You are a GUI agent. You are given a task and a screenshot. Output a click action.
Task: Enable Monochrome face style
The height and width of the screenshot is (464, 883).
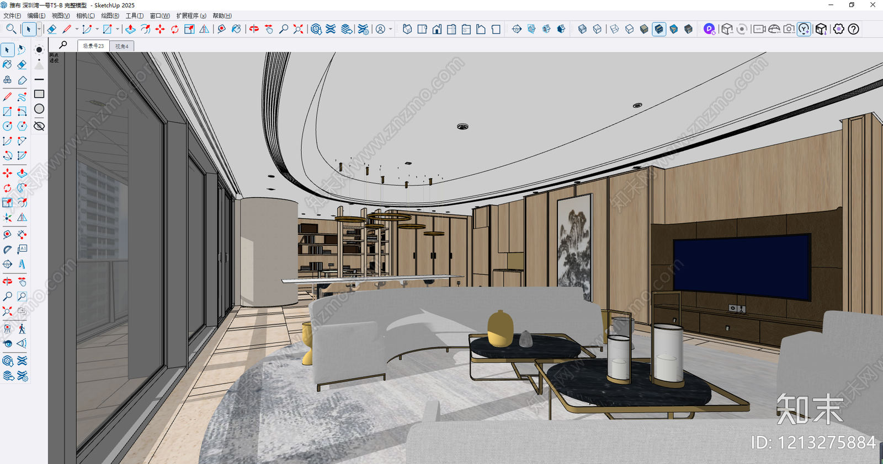(674, 29)
